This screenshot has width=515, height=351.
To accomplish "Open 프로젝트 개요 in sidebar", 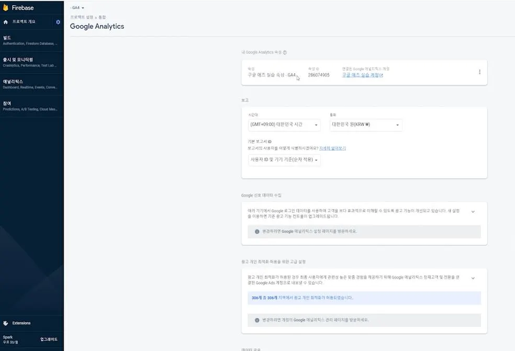I will (x=24, y=21).
